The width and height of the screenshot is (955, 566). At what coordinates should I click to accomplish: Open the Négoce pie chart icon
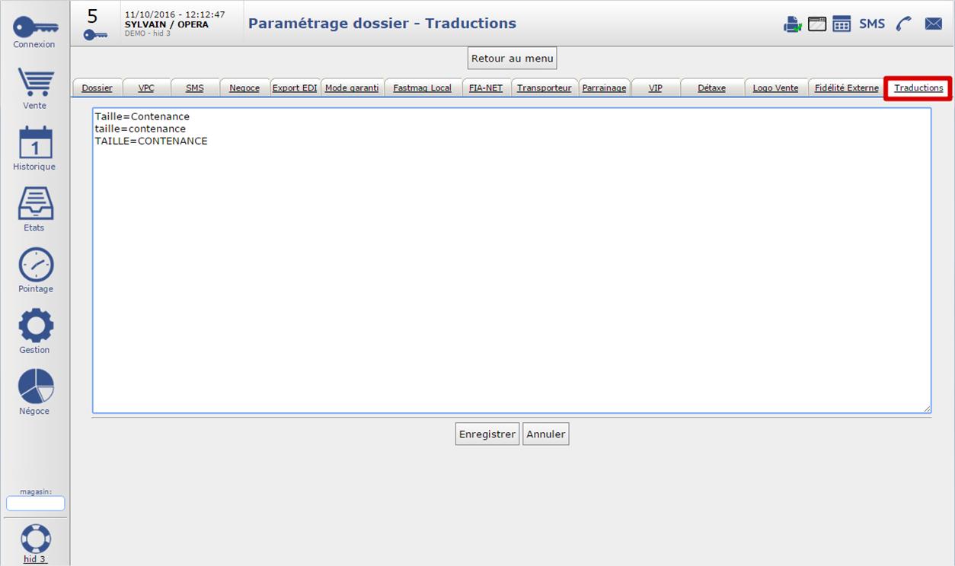tap(35, 386)
